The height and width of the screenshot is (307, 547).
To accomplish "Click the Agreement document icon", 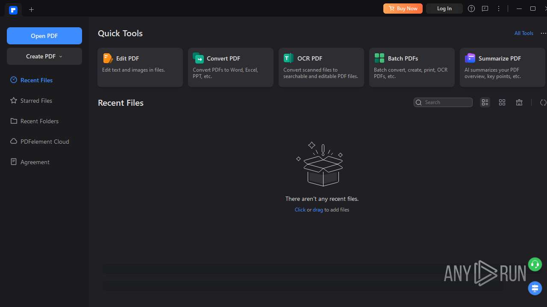I will point(14,162).
